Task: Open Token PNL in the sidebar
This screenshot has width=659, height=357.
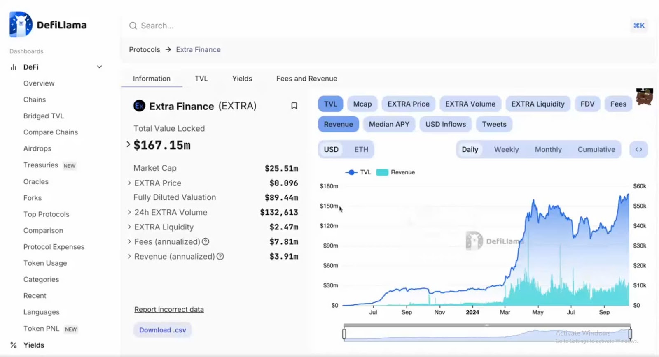Action: [41, 329]
